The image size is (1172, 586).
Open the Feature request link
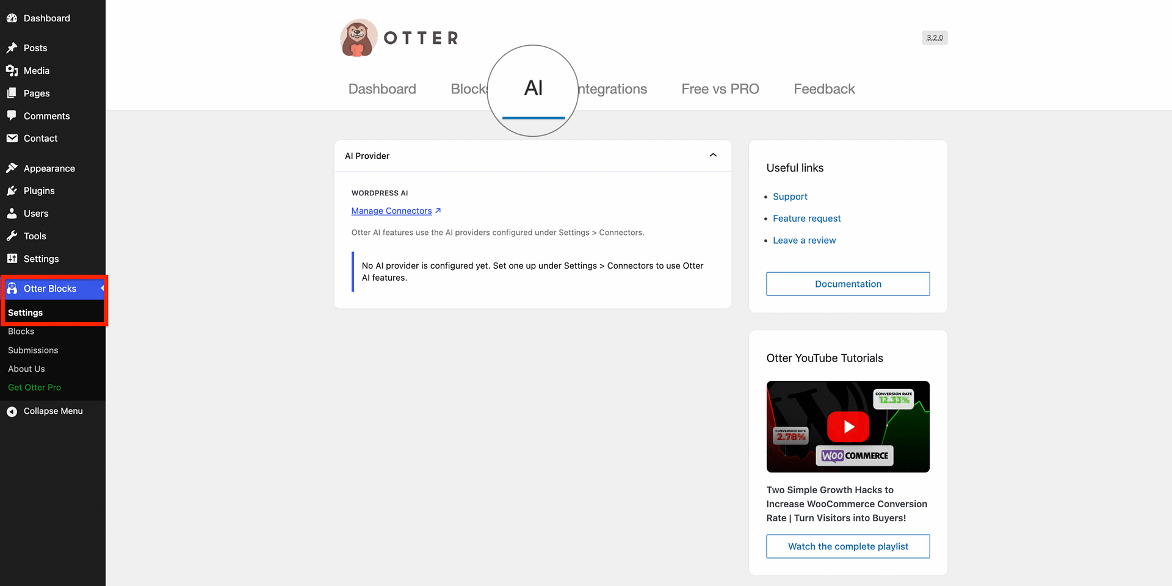click(x=806, y=219)
